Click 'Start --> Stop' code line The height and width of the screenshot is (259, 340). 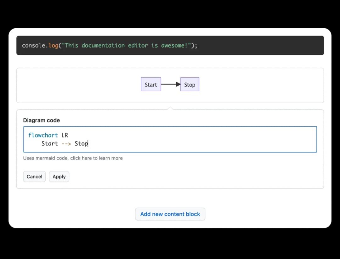pyautogui.click(x=65, y=144)
